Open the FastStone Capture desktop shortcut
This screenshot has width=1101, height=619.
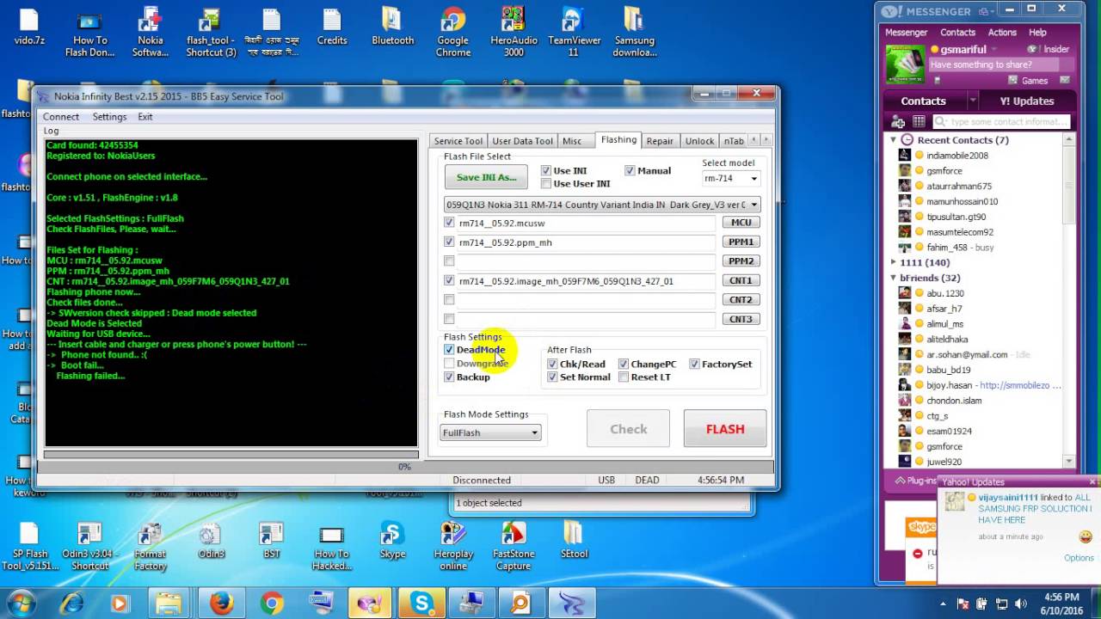(514, 547)
